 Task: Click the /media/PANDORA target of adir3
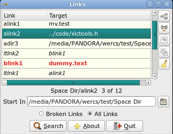pyautogui.click(x=100, y=44)
